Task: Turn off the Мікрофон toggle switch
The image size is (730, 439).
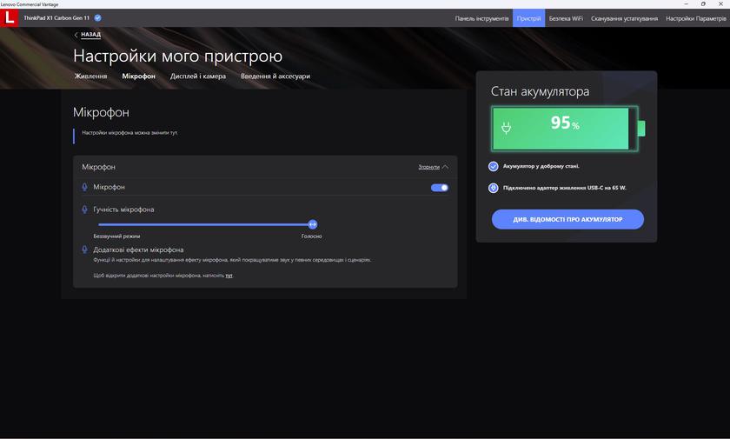Action: 440,187
